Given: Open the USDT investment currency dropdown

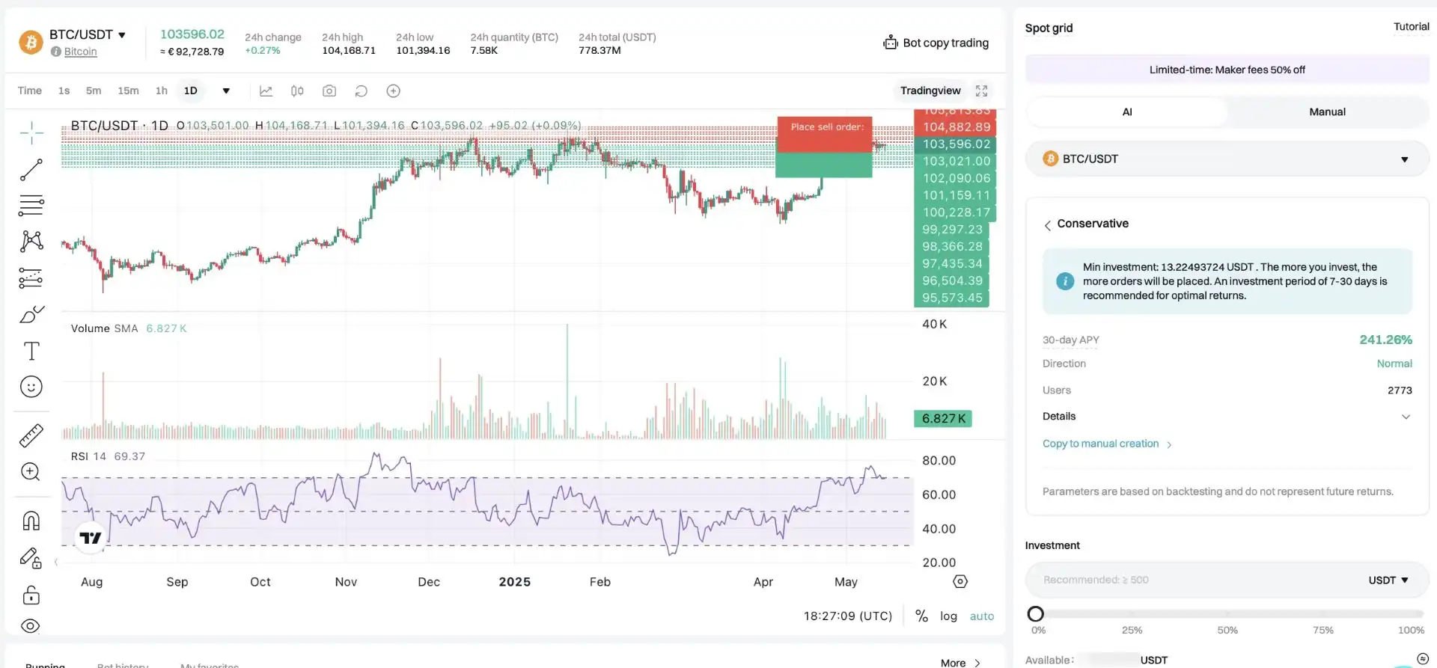Looking at the screenshot, I should point(1388,580).
